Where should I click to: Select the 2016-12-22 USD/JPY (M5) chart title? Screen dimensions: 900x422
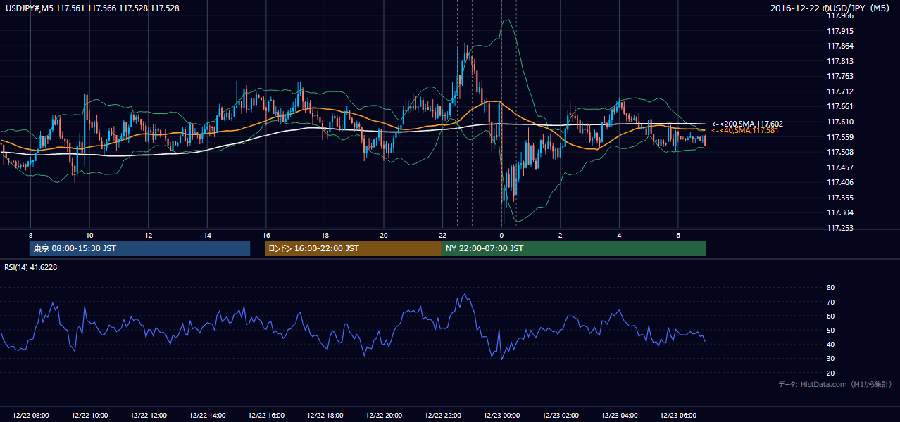pyautogui.click(x=831, y=8)
